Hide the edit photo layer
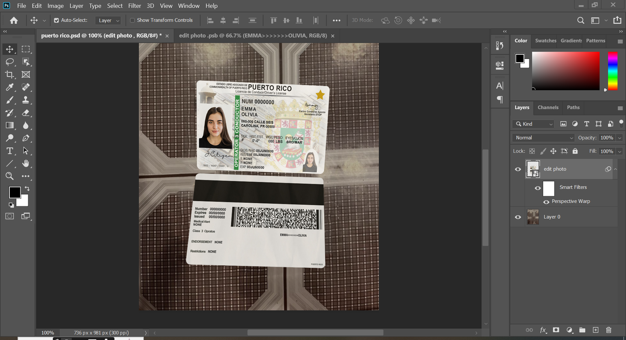This screenshot has width=626, height=340. [x=518, y=169]
